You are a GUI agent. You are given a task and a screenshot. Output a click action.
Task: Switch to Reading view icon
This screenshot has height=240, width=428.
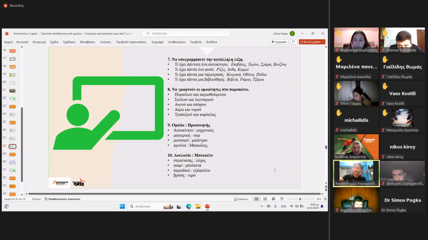pos(273,199)
